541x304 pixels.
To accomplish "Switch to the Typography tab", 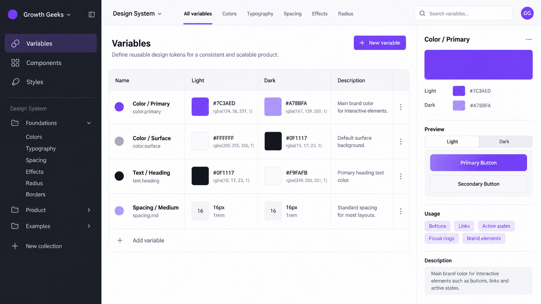I will tap(260, 14).
